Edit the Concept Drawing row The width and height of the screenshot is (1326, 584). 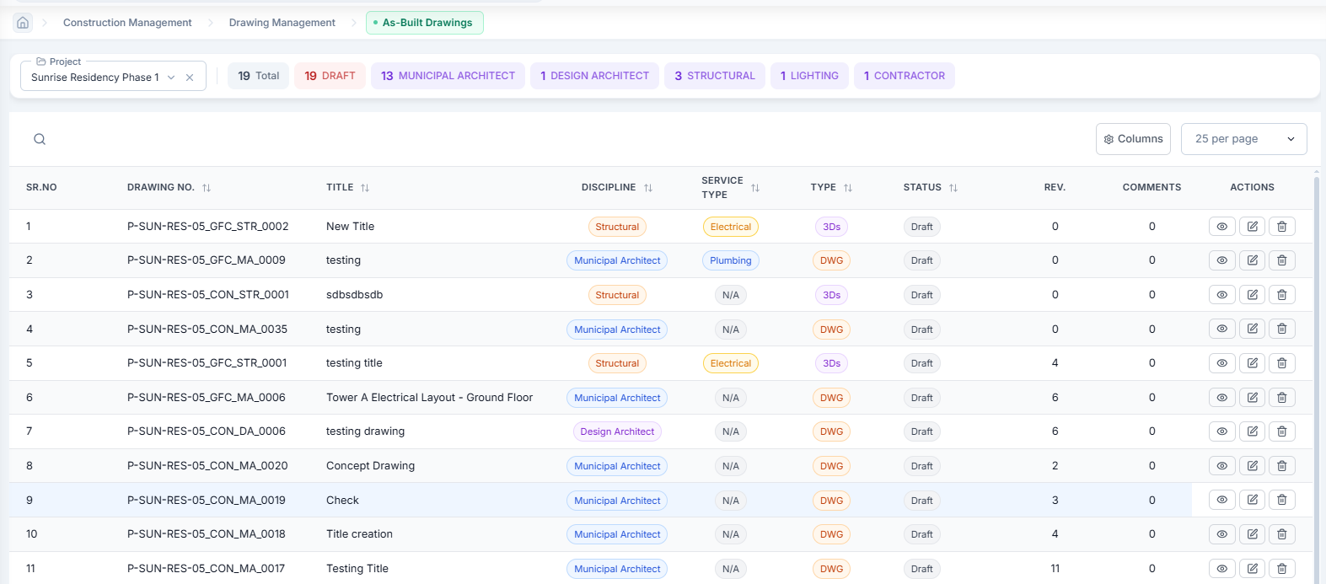[x=1253, y=466]
